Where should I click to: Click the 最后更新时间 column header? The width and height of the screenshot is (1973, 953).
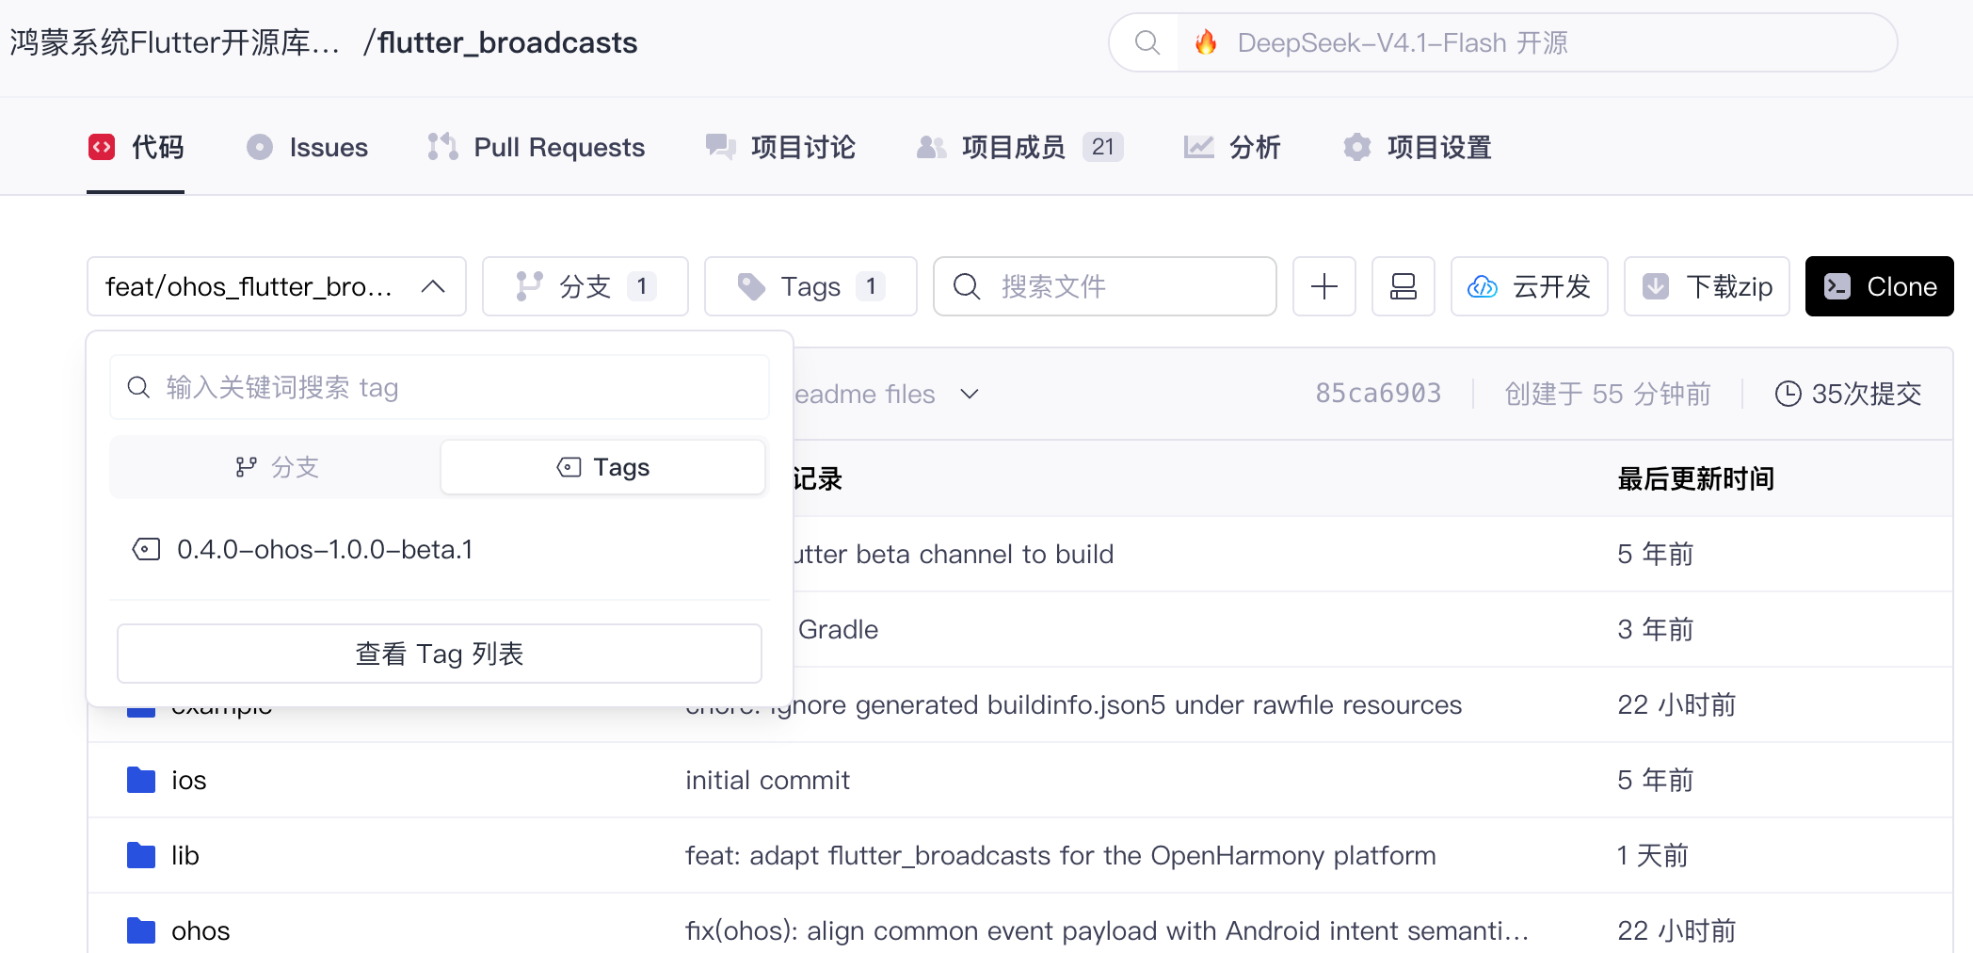tap(1696, 478)
